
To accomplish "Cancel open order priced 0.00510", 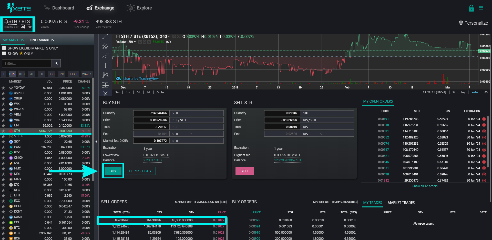I will click(x=484, y=125).
